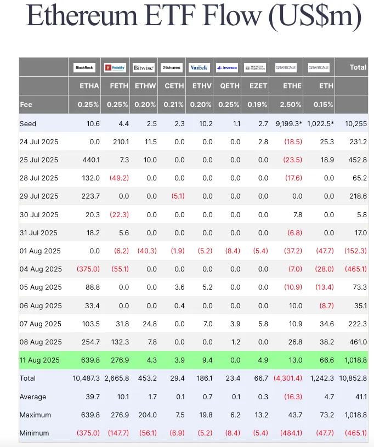Click the Ethereum ETF Flow title
Image resolution: width=374 pixels, height=447 pixels.
(193, 18)
